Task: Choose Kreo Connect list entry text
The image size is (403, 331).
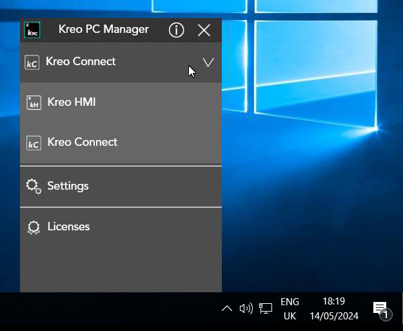Action: (83, 142)
